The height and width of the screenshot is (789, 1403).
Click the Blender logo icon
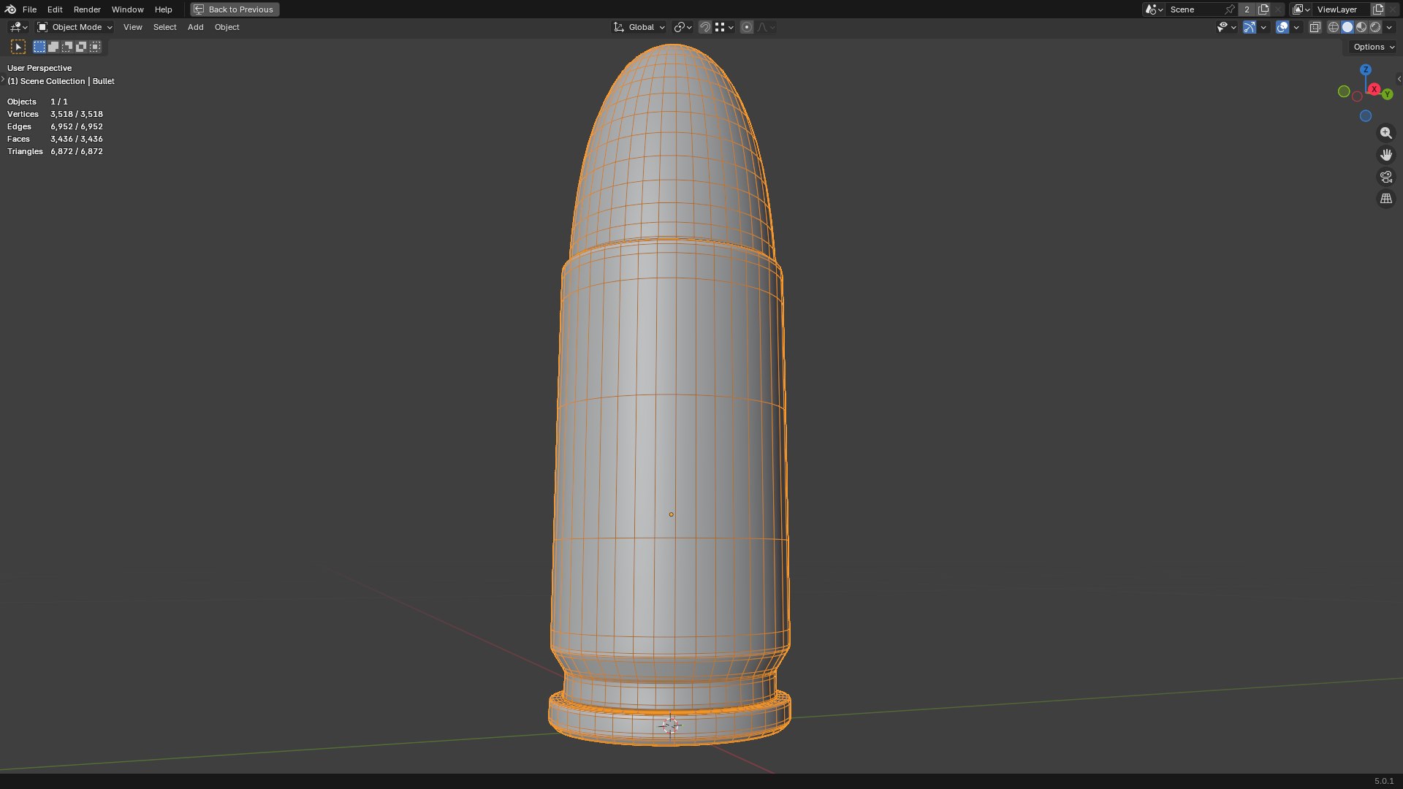[10, 9]
